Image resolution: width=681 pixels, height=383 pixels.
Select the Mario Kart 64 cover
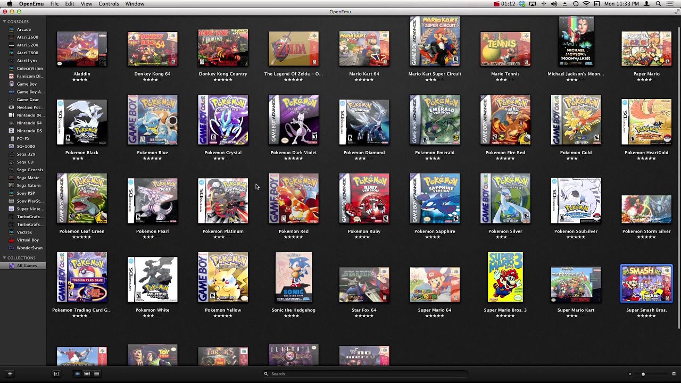pyautogui.click(x=364, y=49)
